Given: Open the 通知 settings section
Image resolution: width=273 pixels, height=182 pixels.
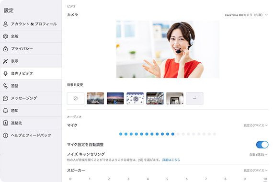Looking at the screenshot, I should coord(31,111).
